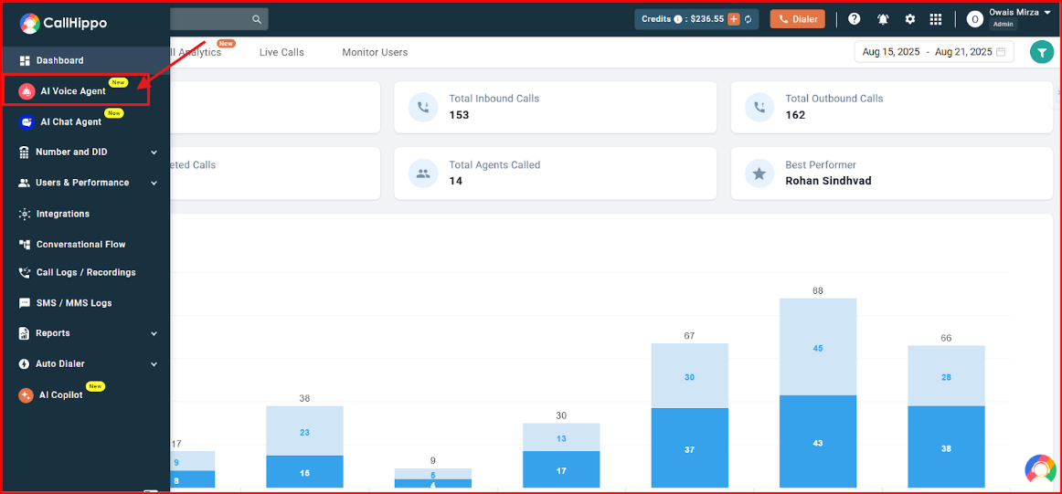Expand the Number and DID submenu chevron

pyautogui.click(x=154, y=152)
